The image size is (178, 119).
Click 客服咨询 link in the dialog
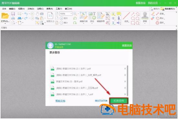tap(127, 45)
